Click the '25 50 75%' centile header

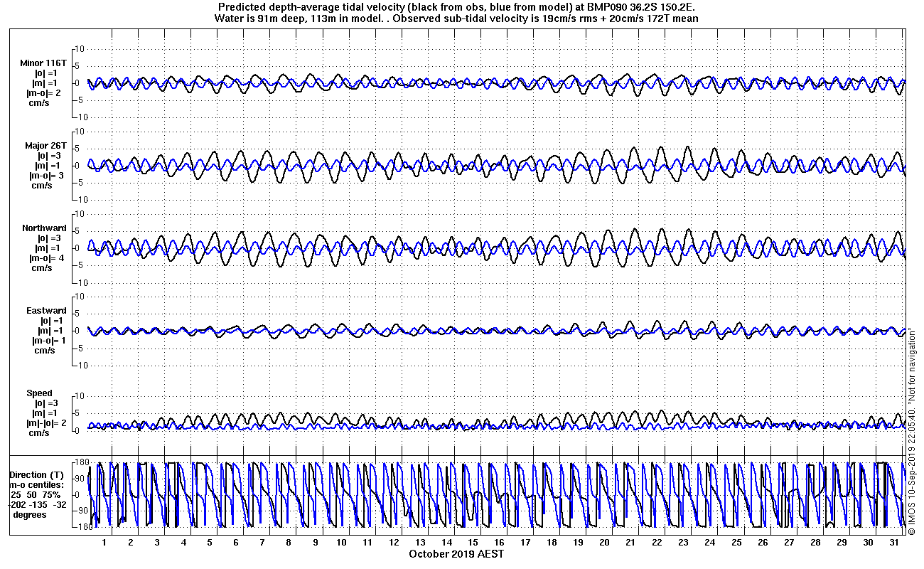(36, 494)
